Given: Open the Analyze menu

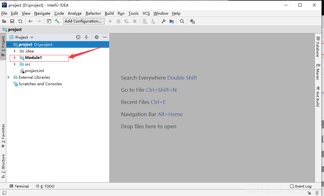Looking at the screenshot, I should 75,13.
